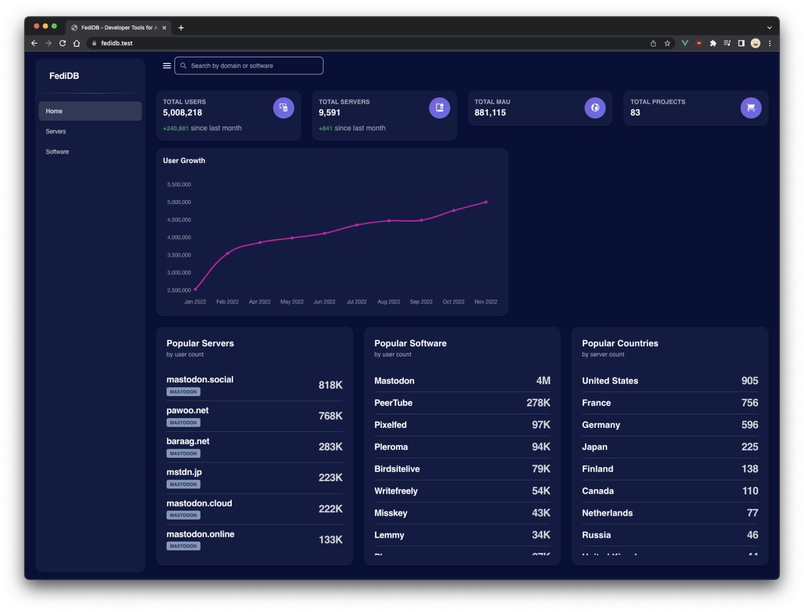The image size is (804, 612).
Task: Select Russia in Popular Countries
Action: tap(670, 535)
